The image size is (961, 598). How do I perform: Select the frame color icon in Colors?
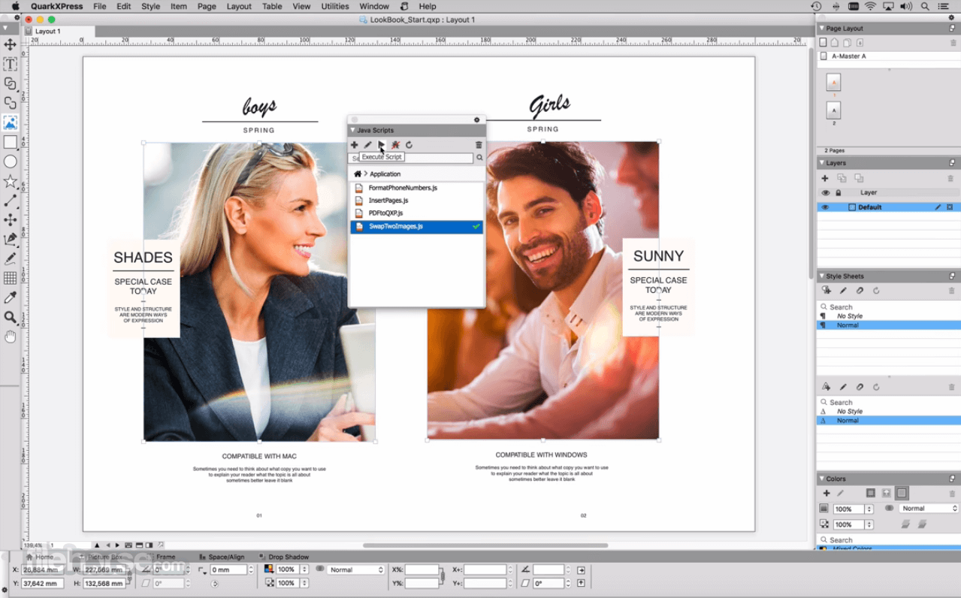click(x=871, y=494)
